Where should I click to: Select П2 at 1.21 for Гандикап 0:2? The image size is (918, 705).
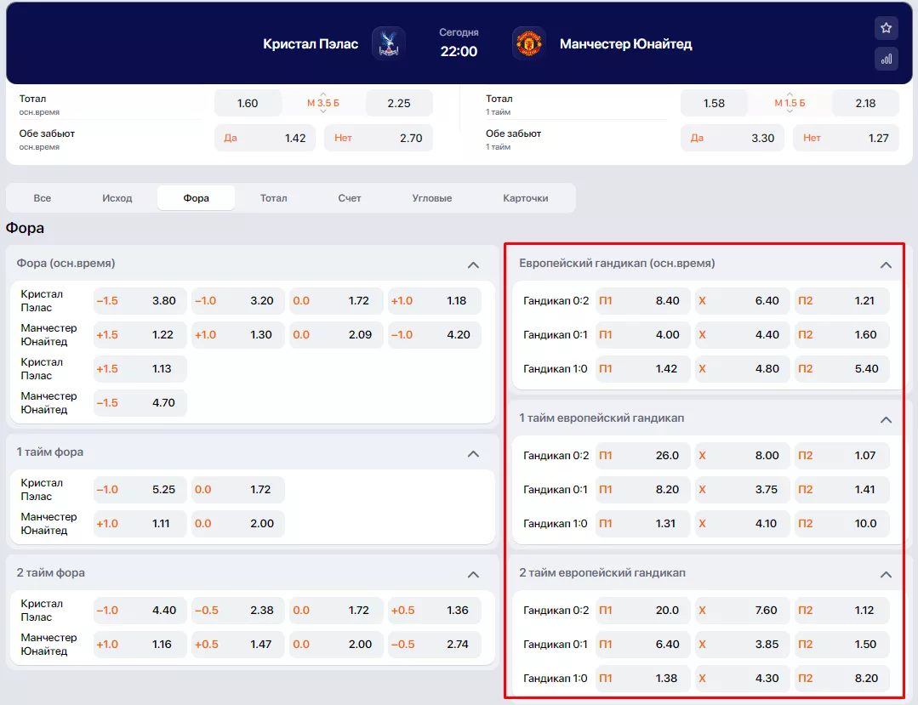(x=841, y=301)
